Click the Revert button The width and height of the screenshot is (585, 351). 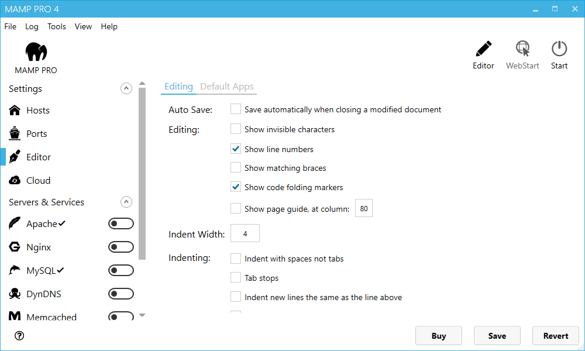[556, 336]
